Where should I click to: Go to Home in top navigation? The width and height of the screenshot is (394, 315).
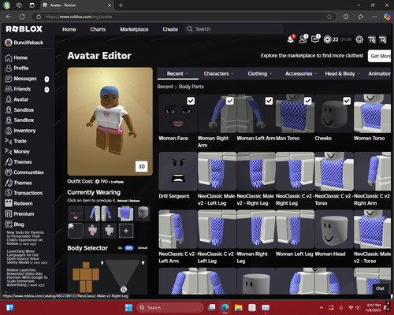click(x=69, y=29)
